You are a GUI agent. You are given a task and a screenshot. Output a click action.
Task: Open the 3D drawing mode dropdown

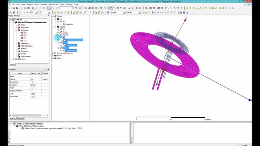[x=49, y=13]
